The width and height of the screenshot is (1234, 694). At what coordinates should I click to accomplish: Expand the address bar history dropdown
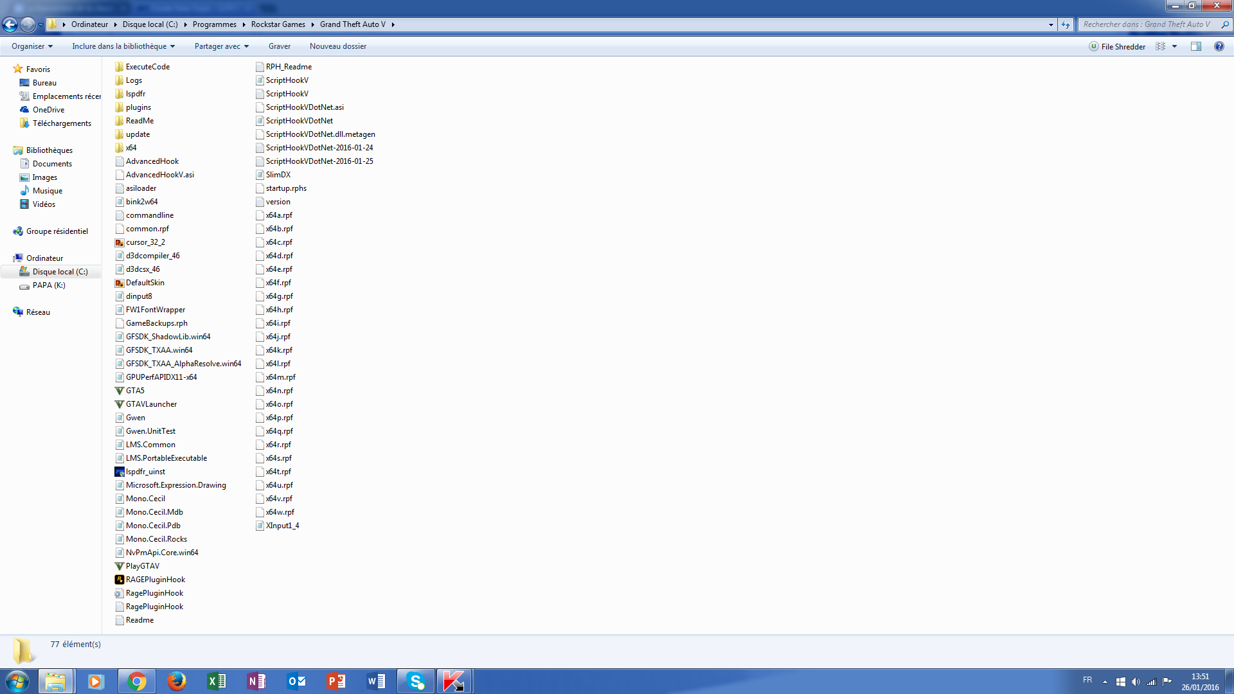[x=1051, y=24]
